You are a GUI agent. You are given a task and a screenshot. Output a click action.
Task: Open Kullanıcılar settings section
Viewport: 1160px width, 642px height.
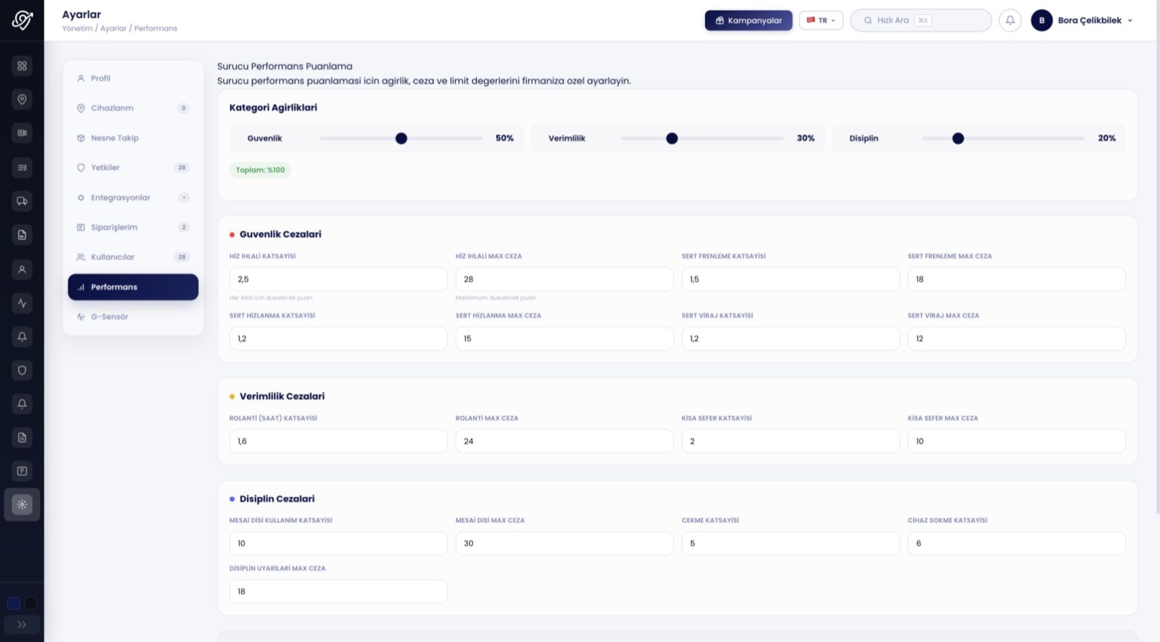click(x=133, y=257)
